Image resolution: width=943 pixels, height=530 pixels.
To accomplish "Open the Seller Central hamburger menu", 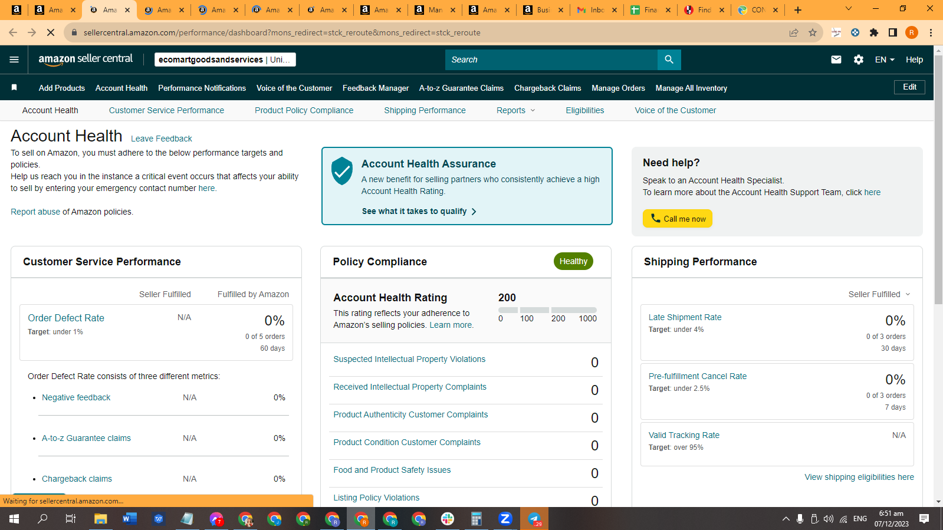I will (x=14, y=60).
